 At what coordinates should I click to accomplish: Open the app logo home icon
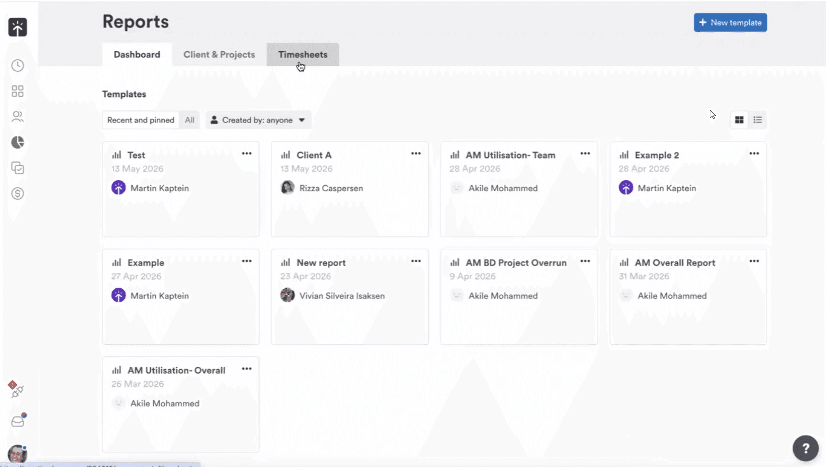[17, 27]
